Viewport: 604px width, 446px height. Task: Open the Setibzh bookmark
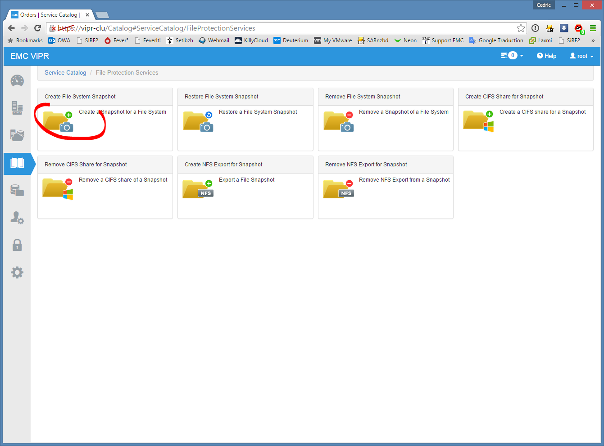180,40
